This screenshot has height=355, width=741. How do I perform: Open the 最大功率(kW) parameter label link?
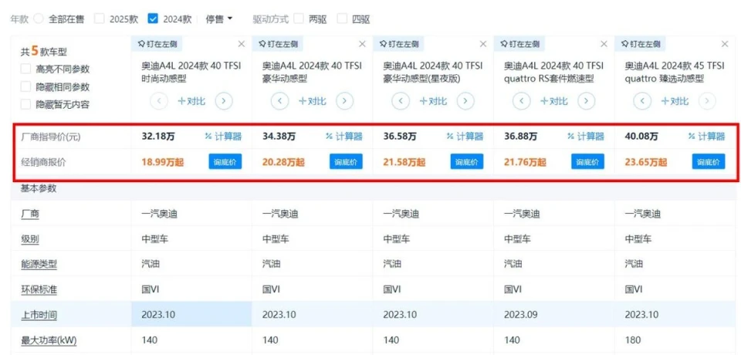tap(49, 340)
